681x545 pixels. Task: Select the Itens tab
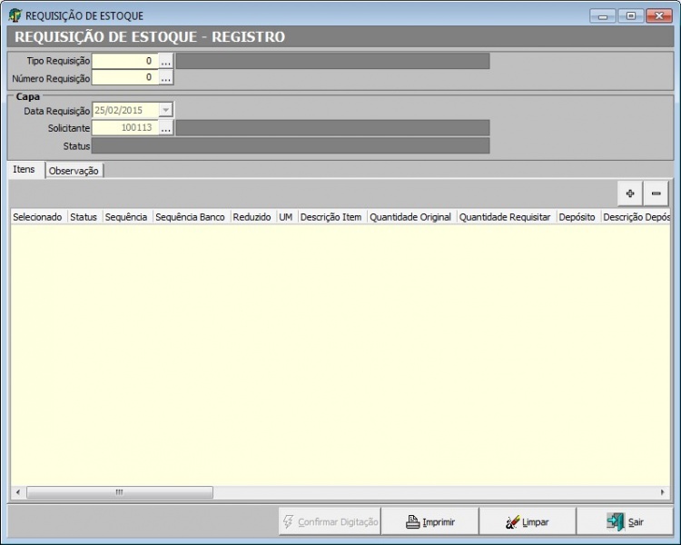(25, 170)
